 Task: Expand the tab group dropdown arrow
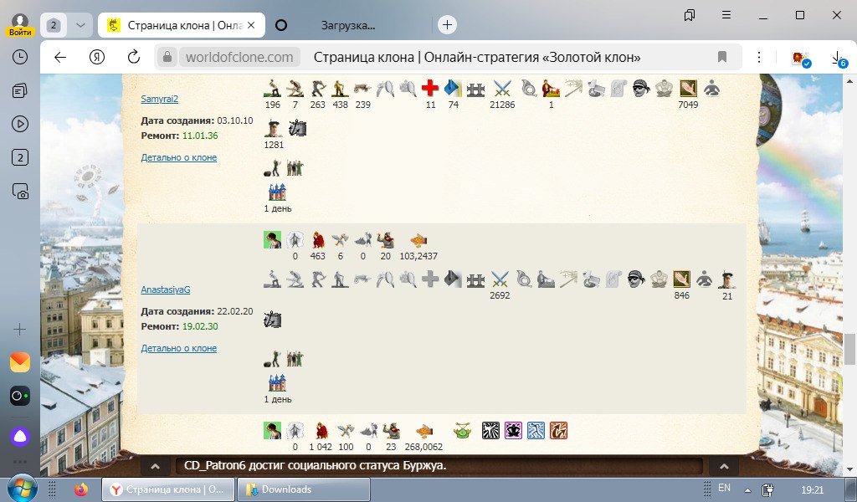(x=80, y=25)
